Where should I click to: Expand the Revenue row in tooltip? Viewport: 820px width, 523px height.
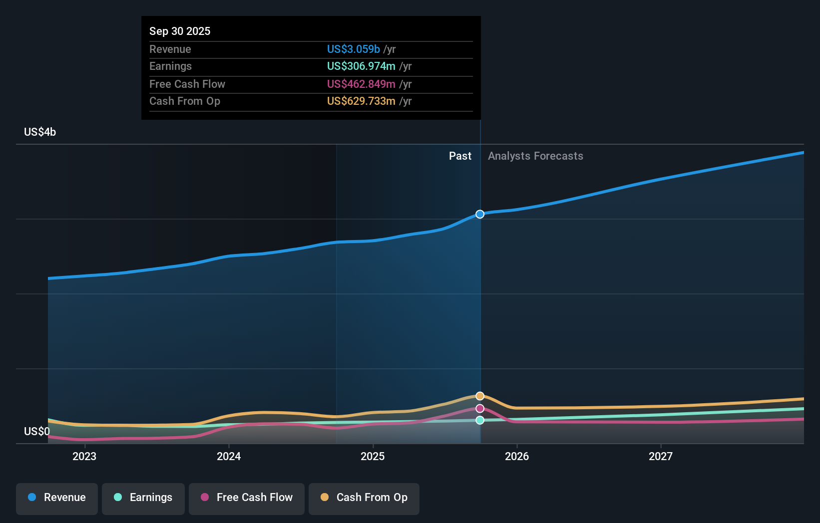pyautogui.click(x=311, y=49)
